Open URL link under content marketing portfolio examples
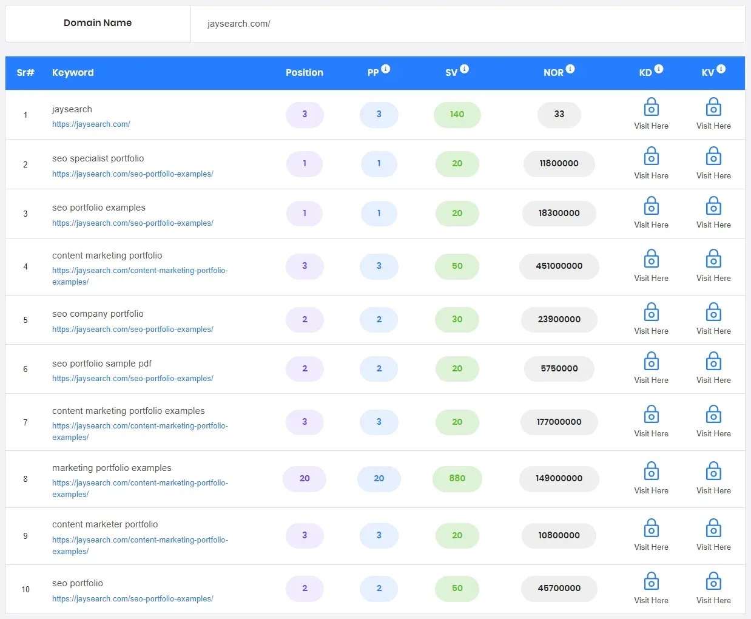Image resolution: width=751 pixels, height=619 pixels. (x=140, y=431)
